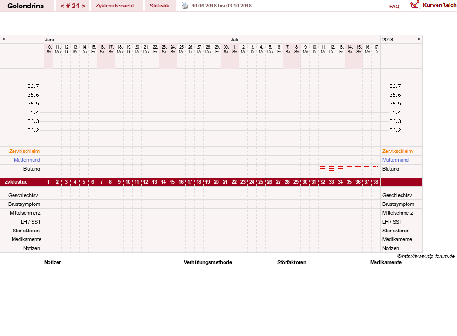
Task: Click the left Zervixschleim label
Action: point(25,151)
